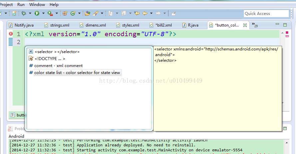The image size is (296, 154).
Task: Click line number 2 in the gutter
Action: (x=18, y=42)
